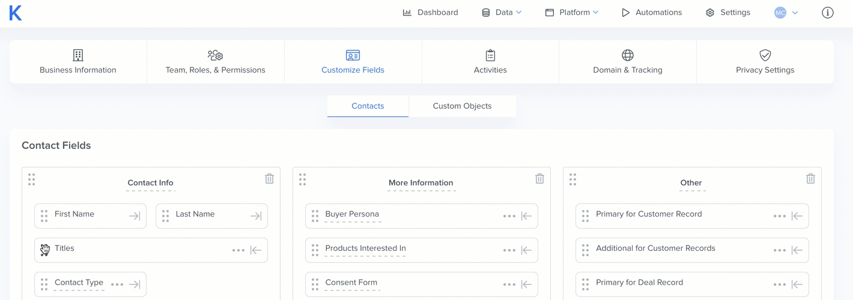Click drag handle beside Buyer Persona field
The height and width of the screenshot is (300, 853).
pos(315,216)
